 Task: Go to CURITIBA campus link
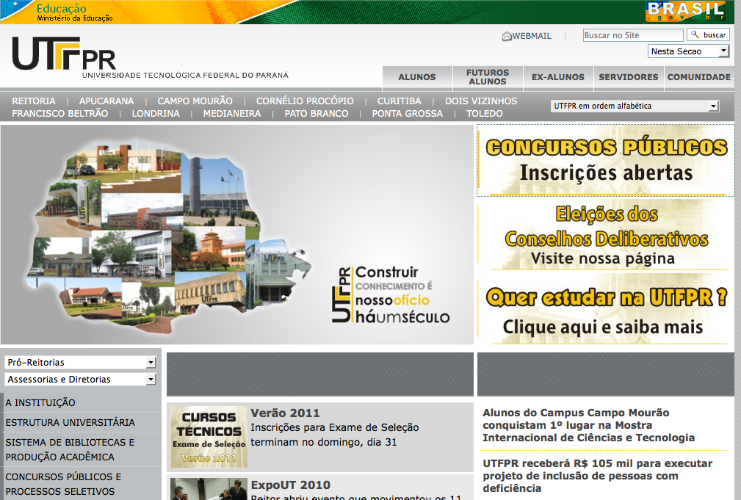[x=399, y=101]
